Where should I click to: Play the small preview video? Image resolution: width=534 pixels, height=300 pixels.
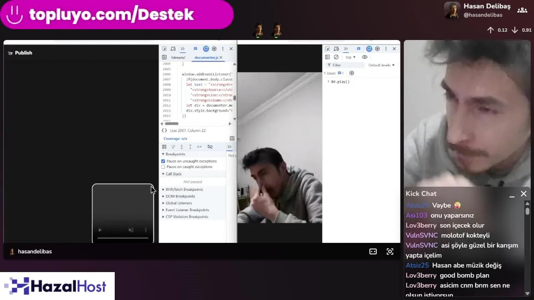[100, 230]
